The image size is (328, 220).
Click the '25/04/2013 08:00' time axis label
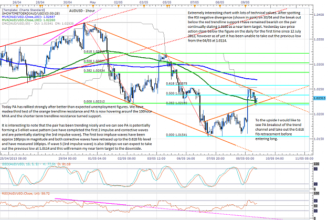click(x=14, y=159)
